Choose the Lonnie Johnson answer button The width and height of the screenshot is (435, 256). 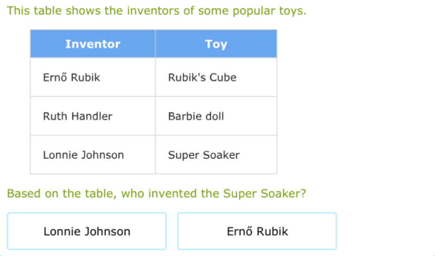(87, 231)
